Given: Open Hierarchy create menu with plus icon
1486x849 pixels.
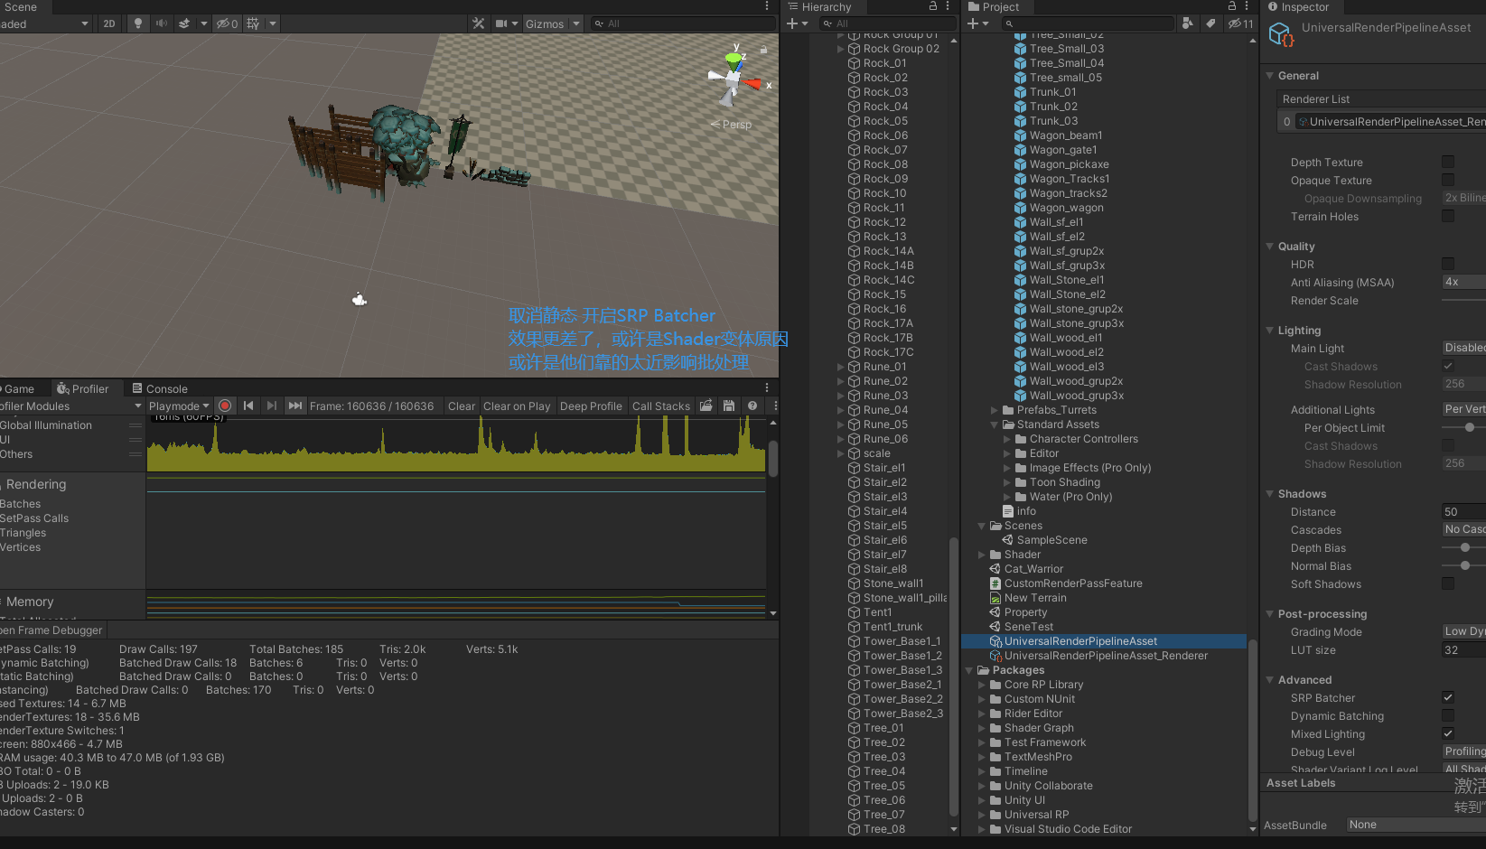Looking at the screenshot, I should point(790,23).
